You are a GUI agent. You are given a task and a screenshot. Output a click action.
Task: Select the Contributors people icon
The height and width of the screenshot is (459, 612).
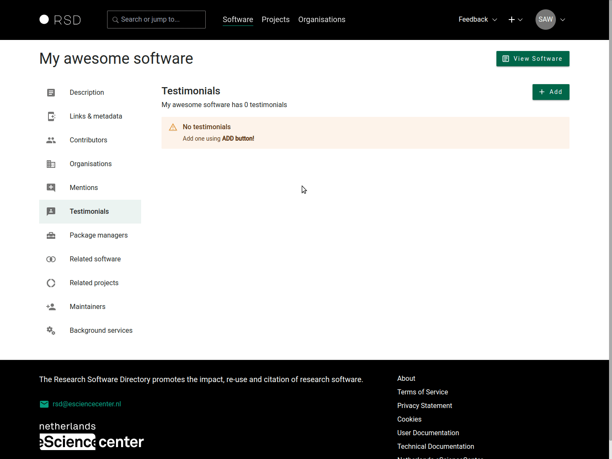pyautogui.click(x=51, y=140)
